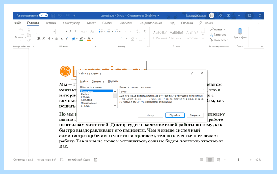Adjust the zoom slider handle
The width and height of the screenshot is (277, 174).
tap(238, 160)
